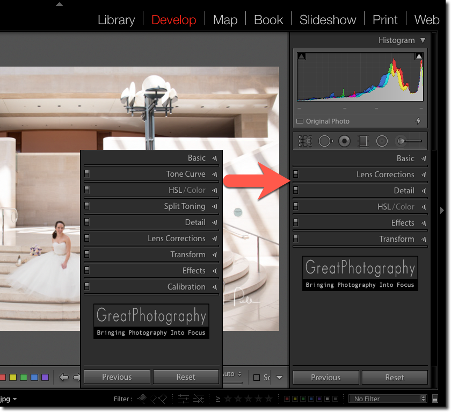Screen dimensions: 451x412
Task: Toggle the shadow clipping indicator on the histogram
Action: (x=301, y=55)
